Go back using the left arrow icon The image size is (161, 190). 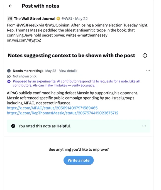click(11, 6)
